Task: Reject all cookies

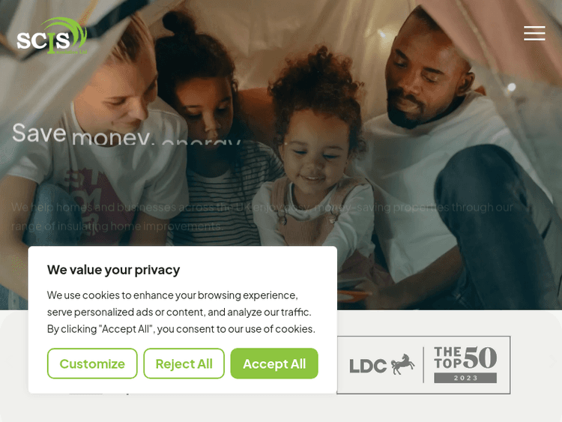Action: click(x=184, y=364)
